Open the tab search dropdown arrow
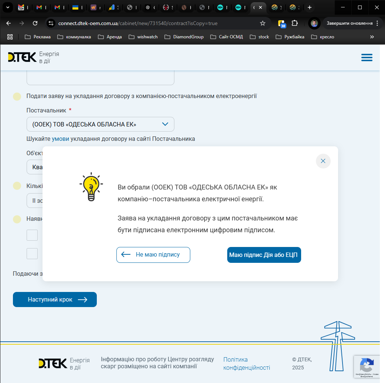This screenshot has width=385, height=383. coord(8,7)
